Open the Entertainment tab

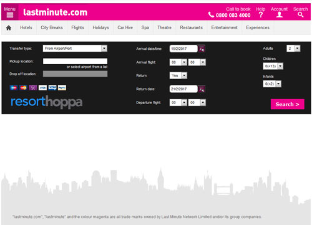pyautogui.click(x=224, y=27)
